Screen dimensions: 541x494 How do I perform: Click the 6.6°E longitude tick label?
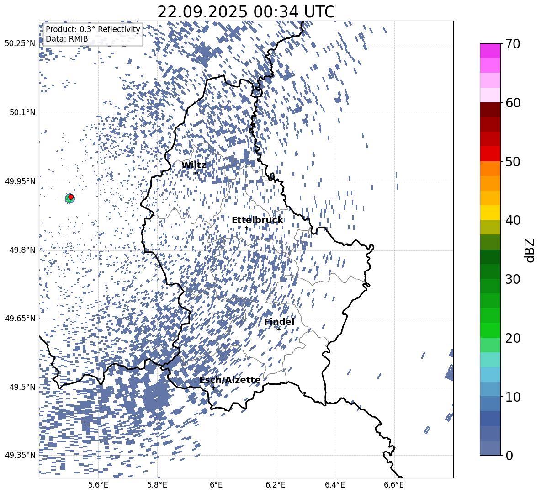pyautogui.click(x=394, y=485)
